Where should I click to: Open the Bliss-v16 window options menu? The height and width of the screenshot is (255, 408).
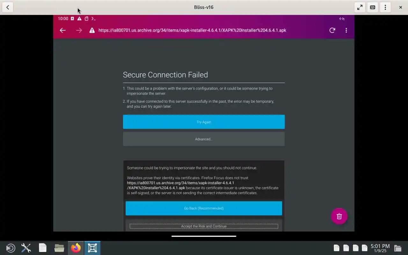[385, 7]
